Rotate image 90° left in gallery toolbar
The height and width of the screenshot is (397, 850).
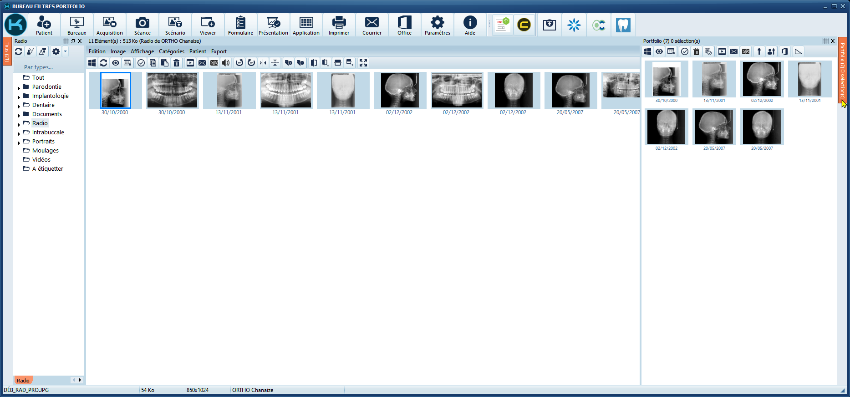tap(239, 63)
